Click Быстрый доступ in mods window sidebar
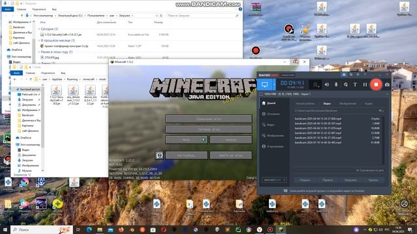 28,89
